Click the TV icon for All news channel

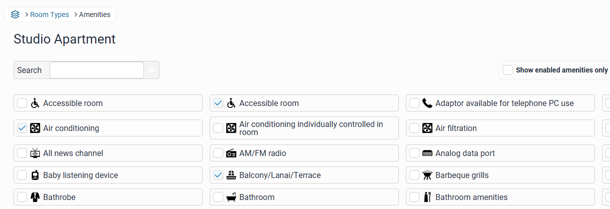pyautogui.click(x=35, y=153)
